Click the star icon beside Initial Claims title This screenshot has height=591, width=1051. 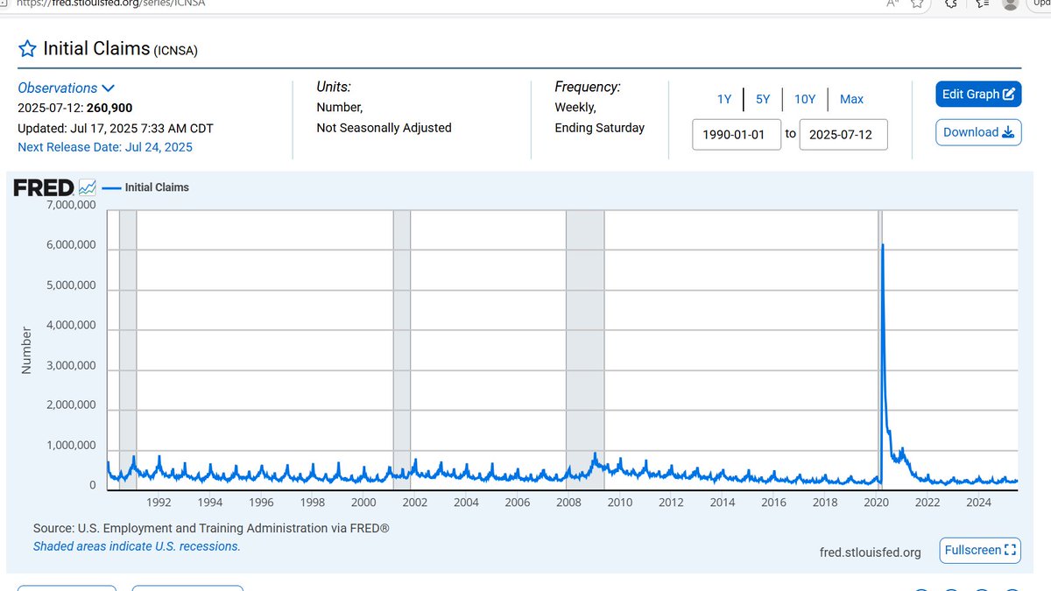27,49
